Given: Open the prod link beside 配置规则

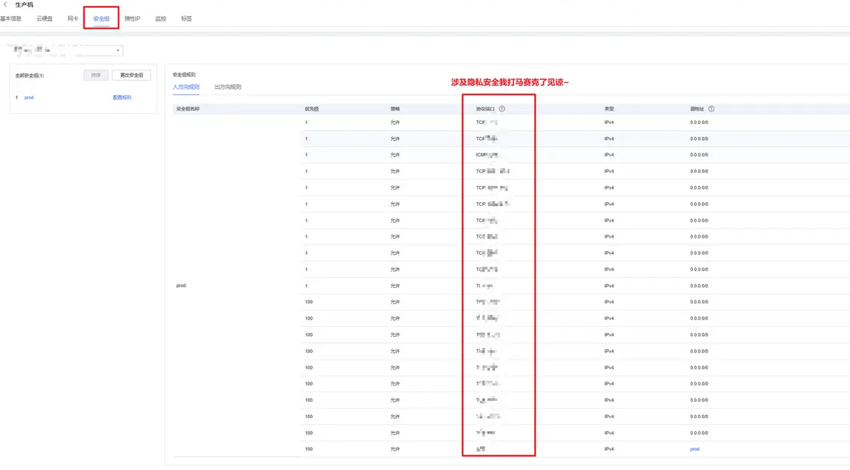Looking at the screenshot, I should click(29, 98).
